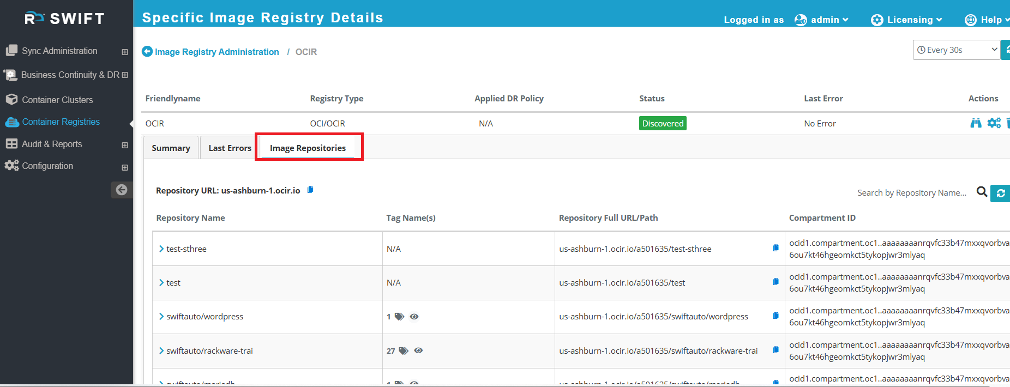This screenshot has height=387, width=1010.
Task: Click admin user avatar icon
Action: (x=801, y=20)
